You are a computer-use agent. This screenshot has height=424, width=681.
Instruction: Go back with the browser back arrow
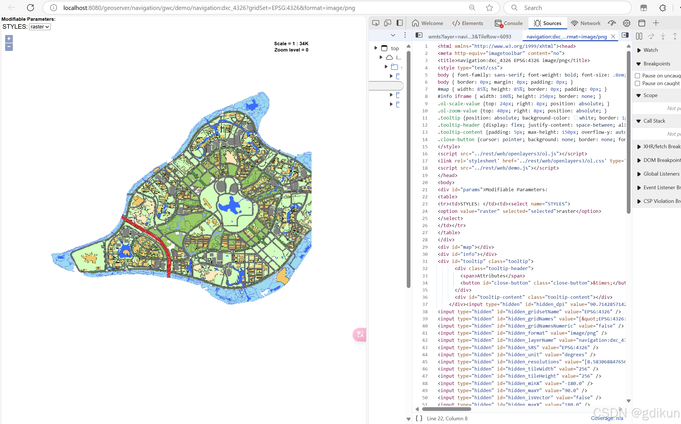click(x=12, y=8)
